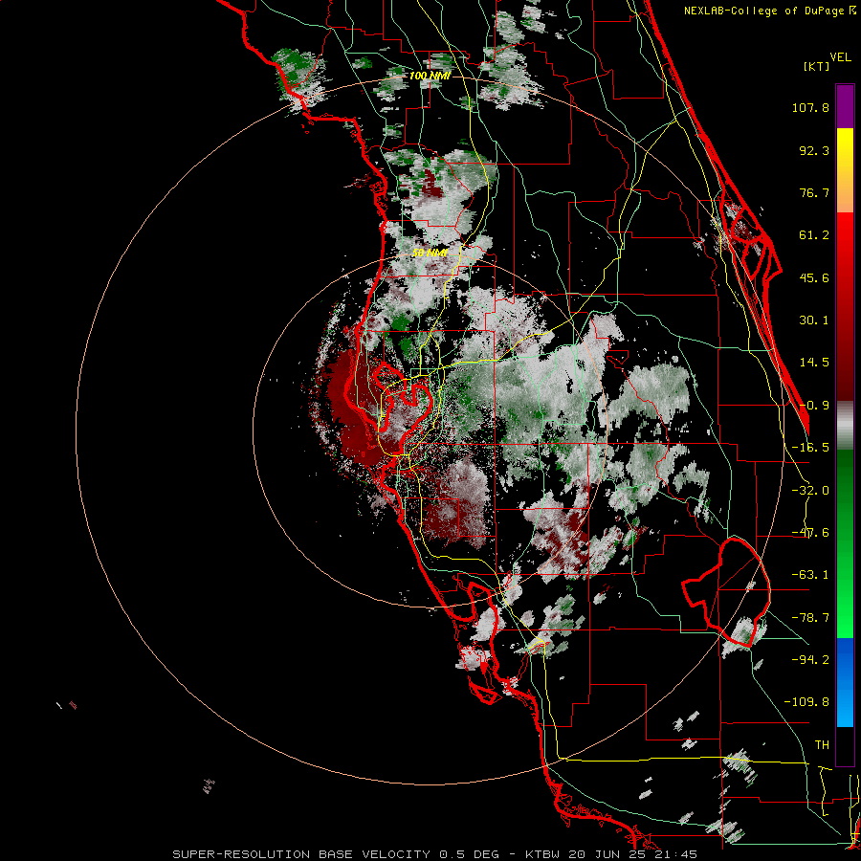Click the blue segment of the color bar
The image size is (861, 861).
click(845, 682)
